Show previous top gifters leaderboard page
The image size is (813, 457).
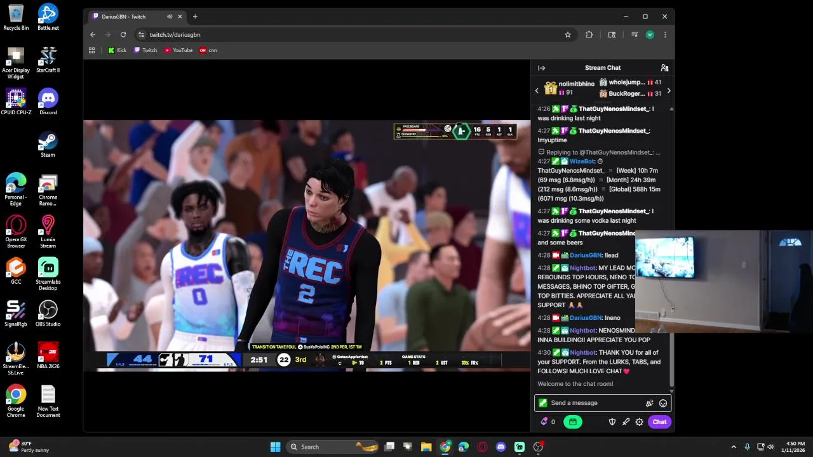pos(537,91)
